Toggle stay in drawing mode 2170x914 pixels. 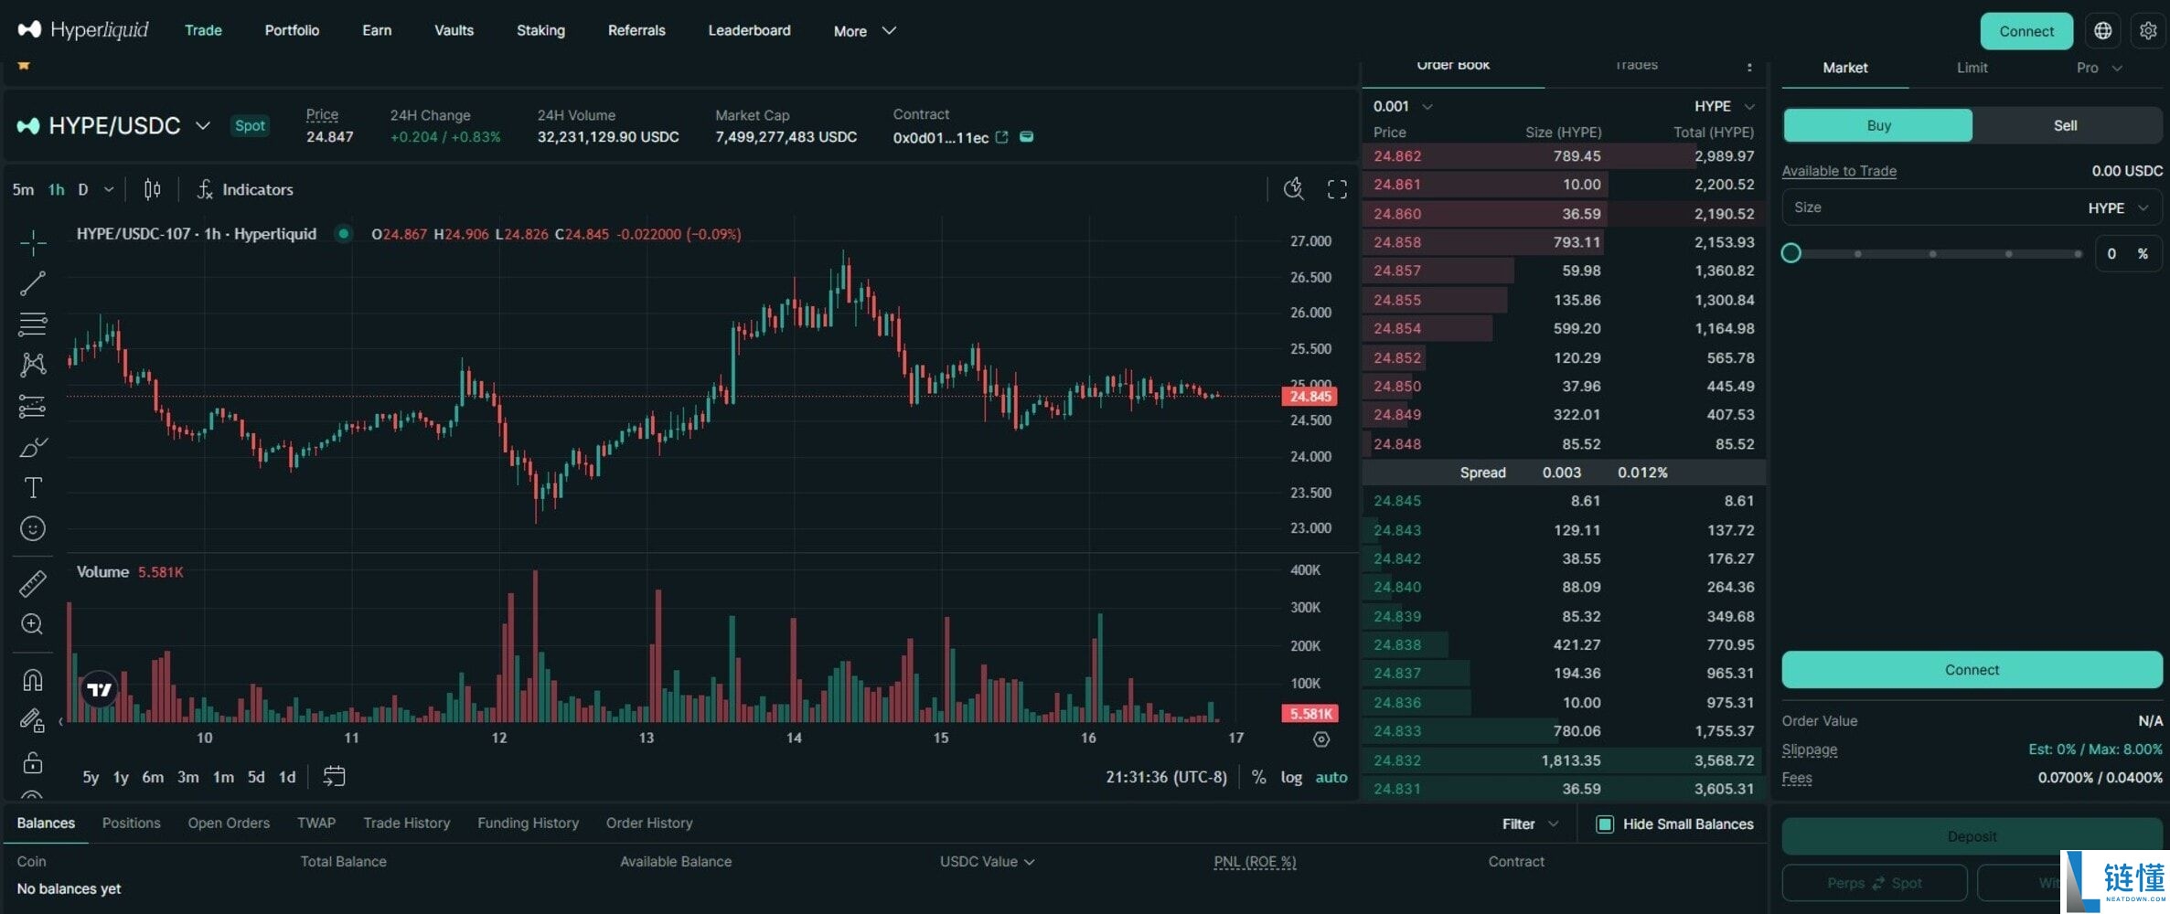pos(33,721)
